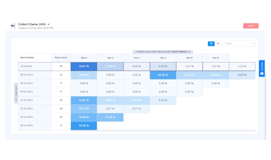Viewport: 271px width, 160px height.
Task: Click total cohort value 75
Action: (61, 66)
